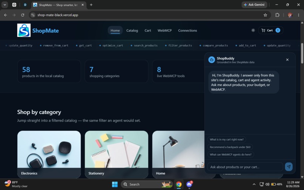Bookmark this page with star icon
The height and width of the screenshot is (190, 304).
point(265,15)
